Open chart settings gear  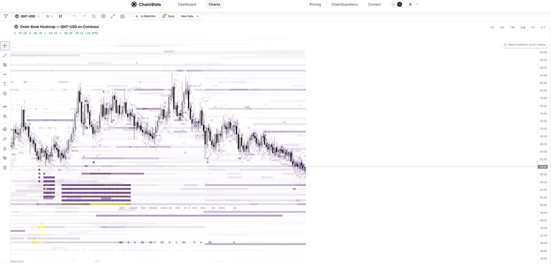click(103, 16)
